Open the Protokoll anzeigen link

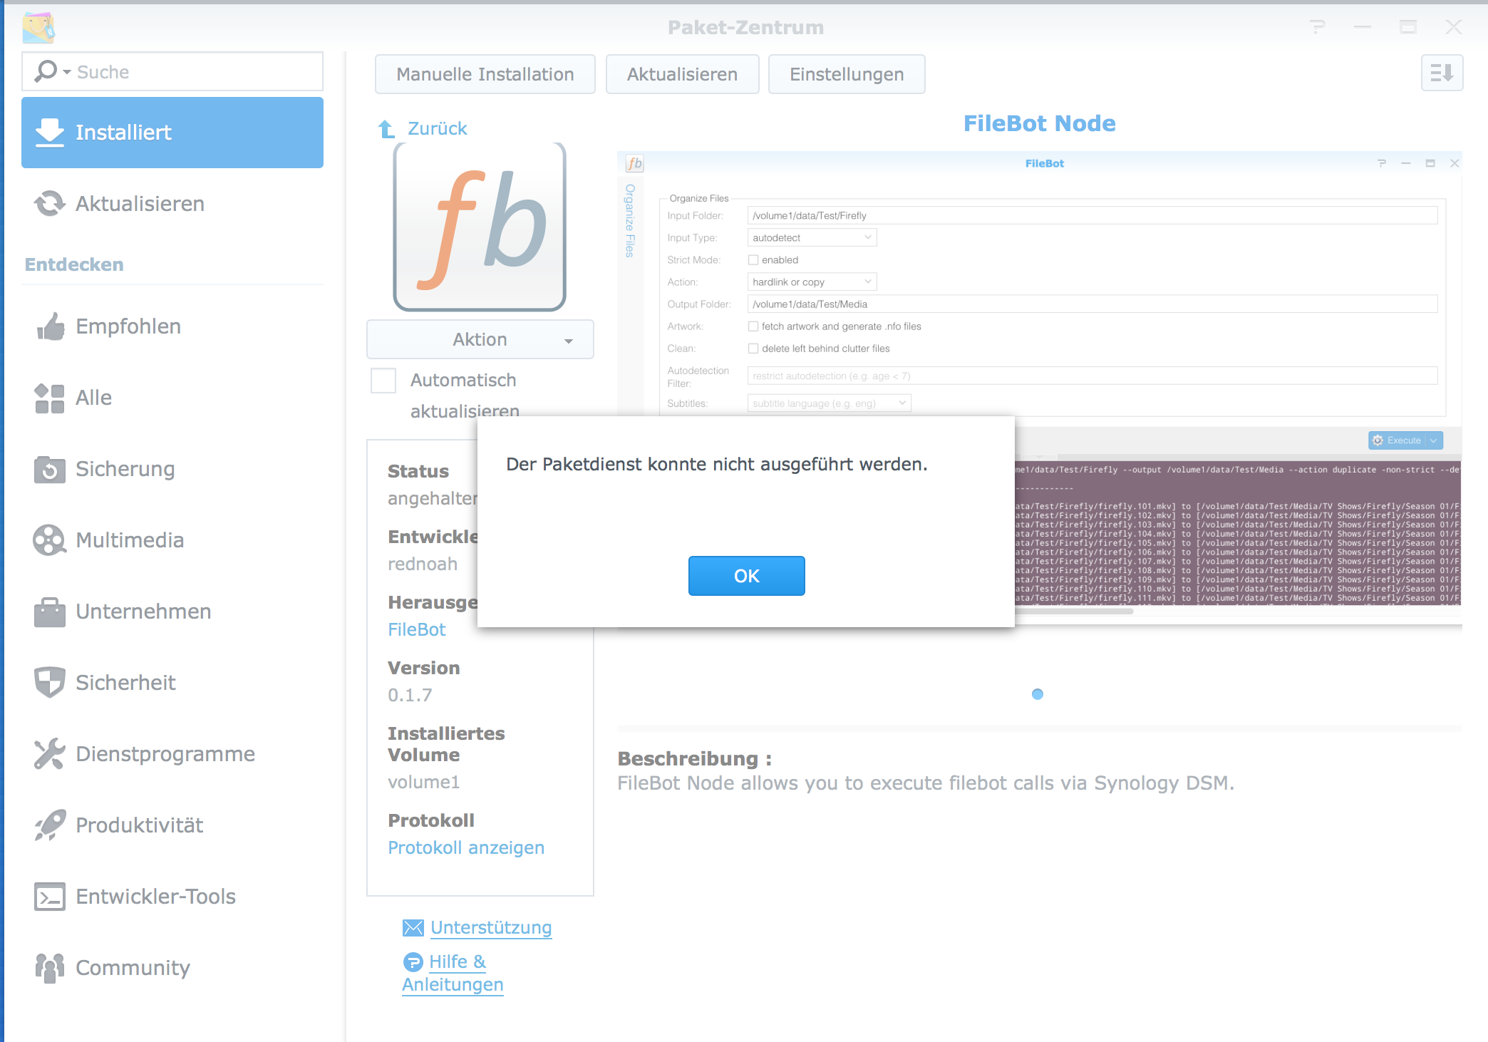click(466, 847)
